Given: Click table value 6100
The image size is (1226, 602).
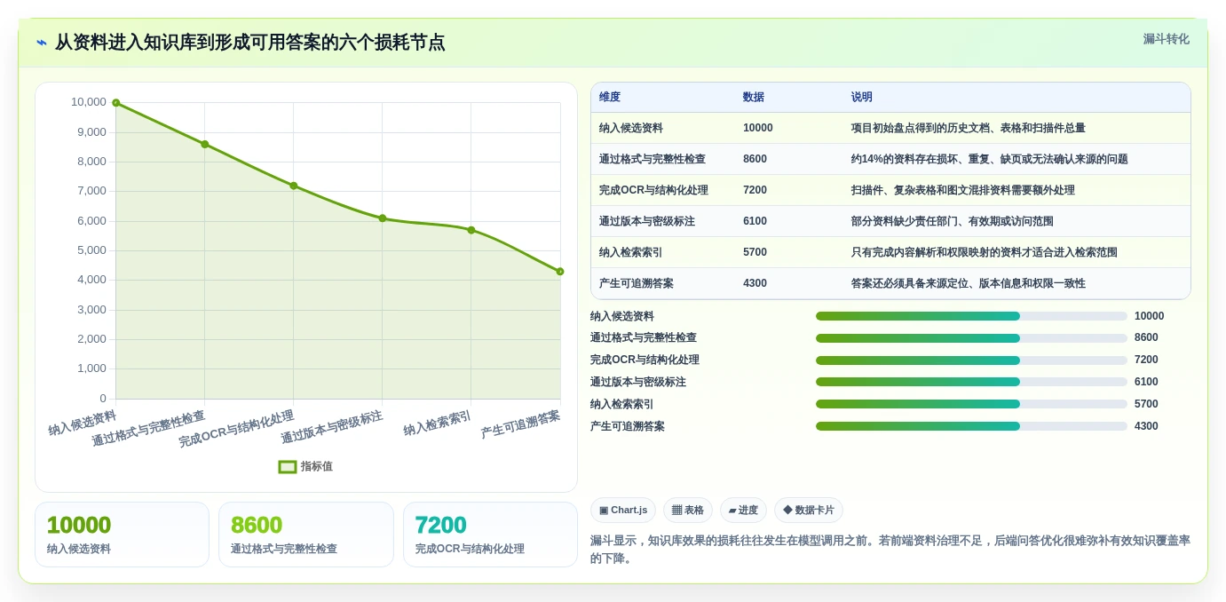Looking at the screenshot, I should (755, 221).
